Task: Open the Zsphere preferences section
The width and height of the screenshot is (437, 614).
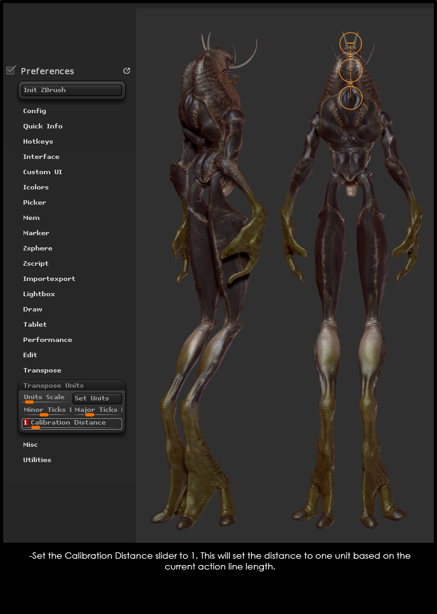Action: click(x=38, y=249)
